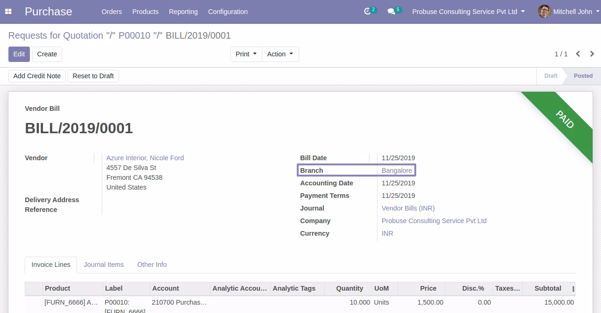Expand the Action dropdown
The image size is (601, 313).
(x=280, y=54)
